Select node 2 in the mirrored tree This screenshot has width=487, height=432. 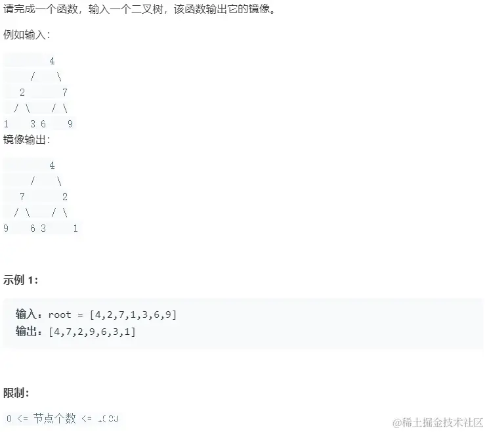click(x=64, y=197)
